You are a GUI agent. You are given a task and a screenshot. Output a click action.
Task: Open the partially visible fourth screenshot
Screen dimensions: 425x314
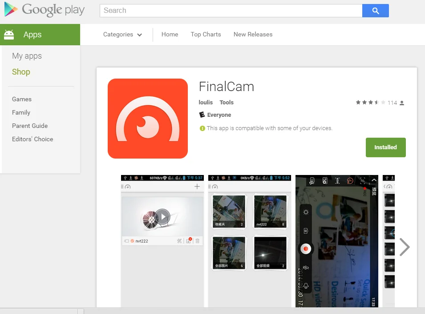click(x=389, y=241)
